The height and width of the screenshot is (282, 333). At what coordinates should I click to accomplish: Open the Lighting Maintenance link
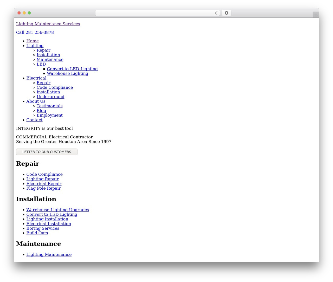49,255
